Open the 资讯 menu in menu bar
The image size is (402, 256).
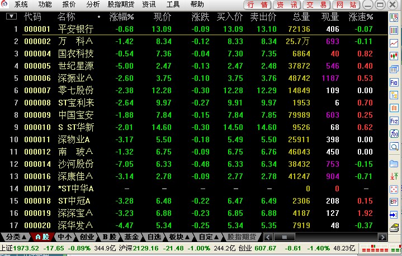click(x=149, y=4)
